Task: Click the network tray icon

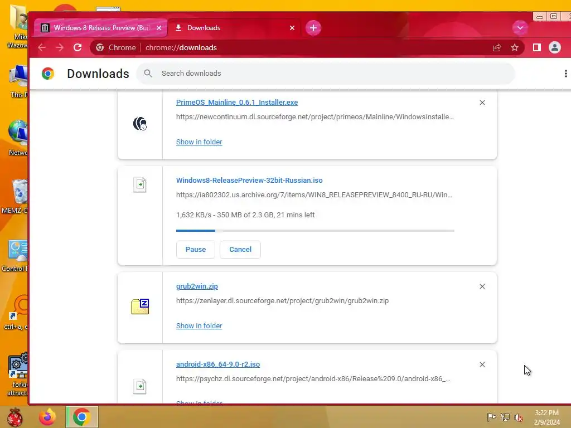Action: click(x=505, y=417)
